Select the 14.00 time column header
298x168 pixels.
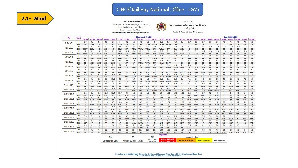[141, 40]
